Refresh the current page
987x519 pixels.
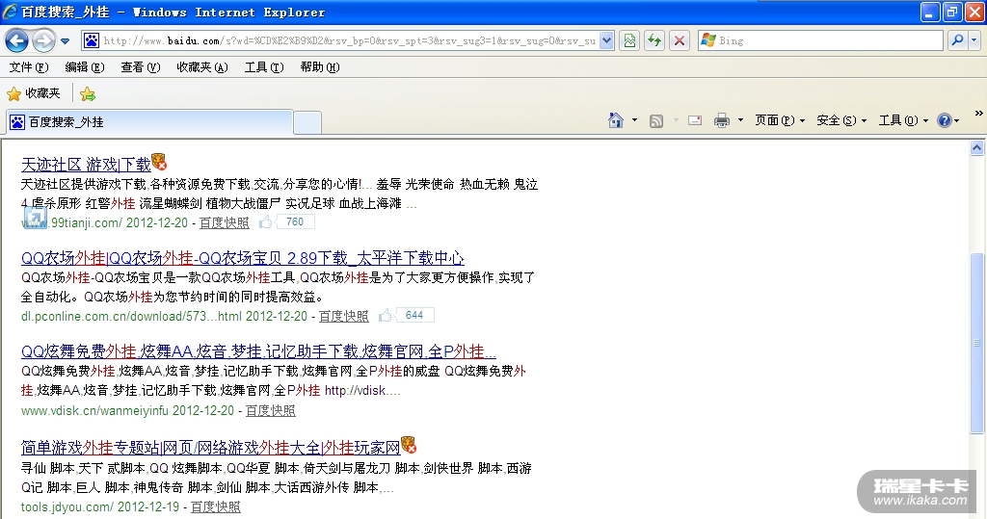coord(654,40)
